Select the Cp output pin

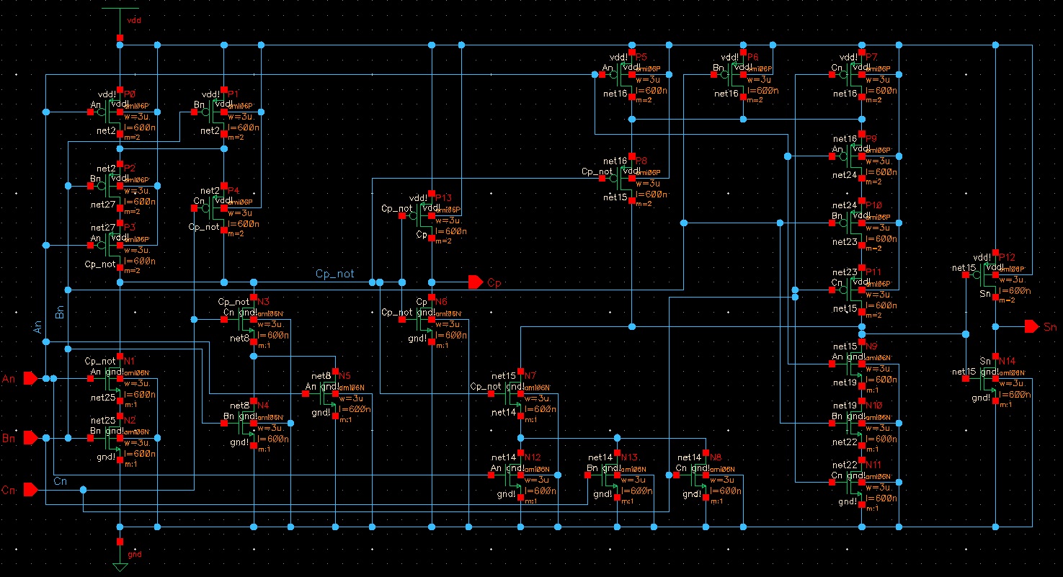[x=475, y=282]
